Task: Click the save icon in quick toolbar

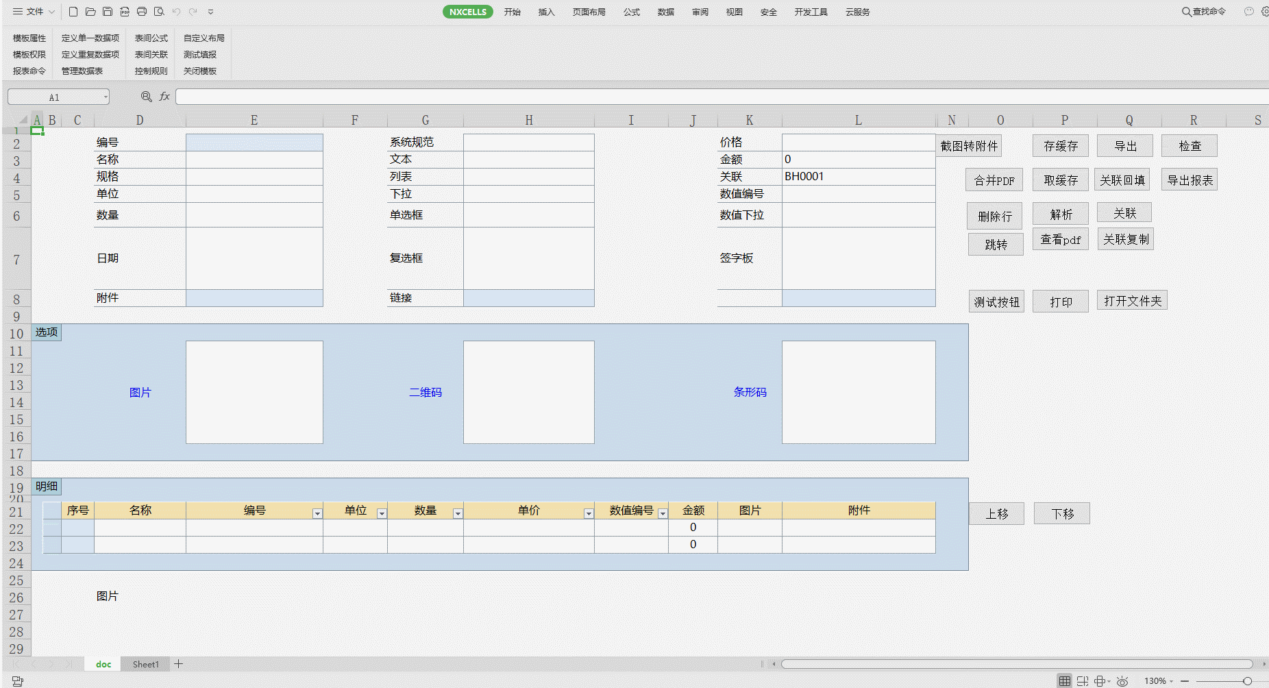Action: tap(108, 12)
